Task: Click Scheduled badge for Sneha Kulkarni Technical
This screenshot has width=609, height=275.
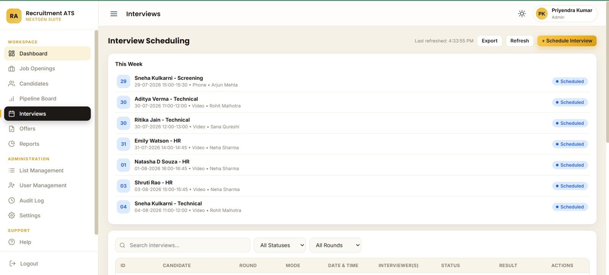Action: [570, 207]
